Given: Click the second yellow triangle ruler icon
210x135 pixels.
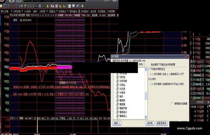Looking at the screenshot, I should tap(64, 6).
